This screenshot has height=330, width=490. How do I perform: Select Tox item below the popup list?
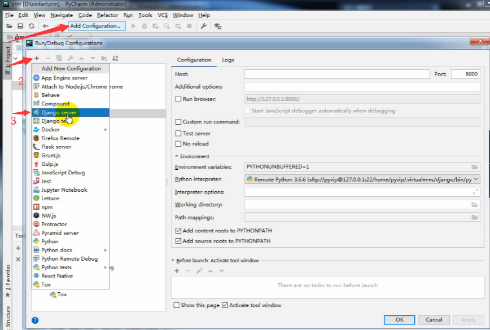(59, 294)
